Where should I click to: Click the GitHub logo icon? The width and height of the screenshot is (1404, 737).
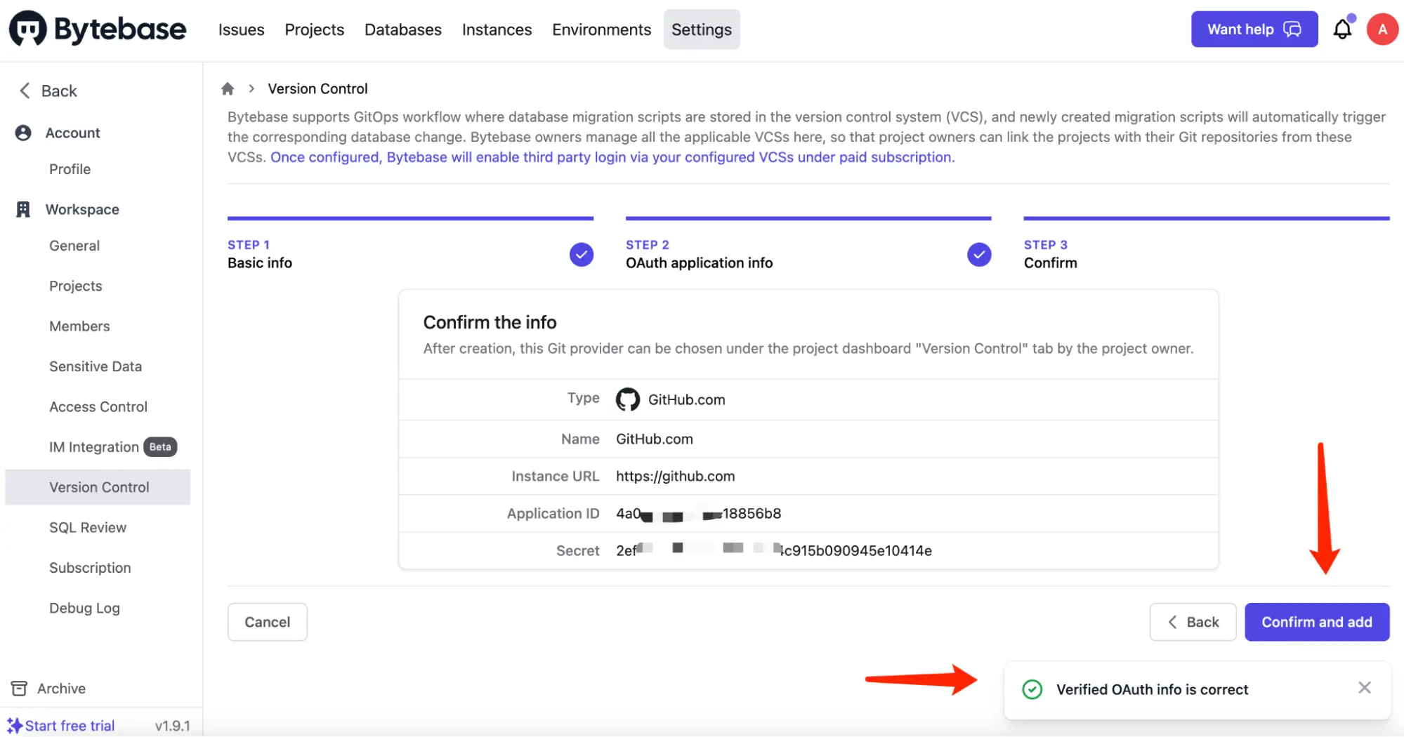[x=627, y=399]
